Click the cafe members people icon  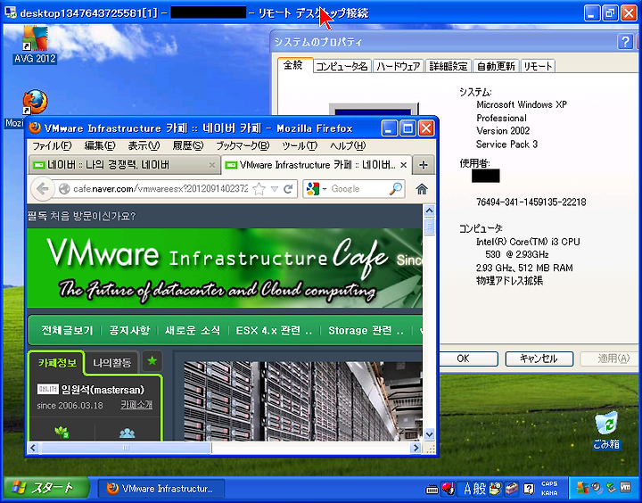(127, 433)
